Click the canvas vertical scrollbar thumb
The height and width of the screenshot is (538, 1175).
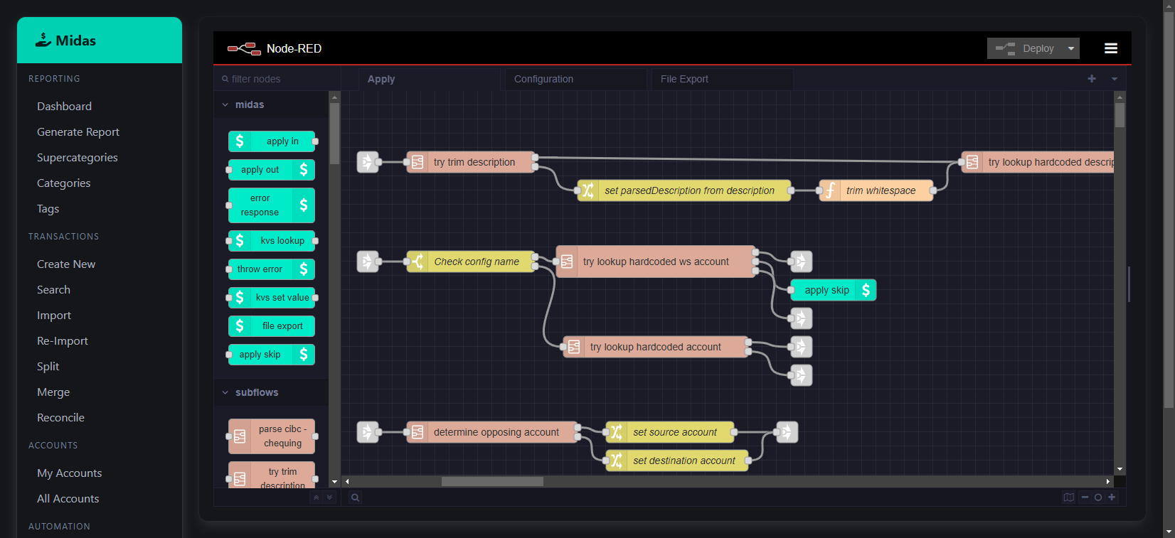pyautogui.click(x=1120, y=115)
